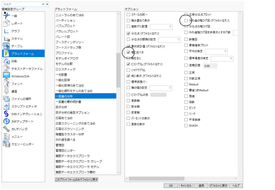The width and height of the screenshot is (275, 190).
Task: Click the 平均の検定 value field
Action: (216, 51)
